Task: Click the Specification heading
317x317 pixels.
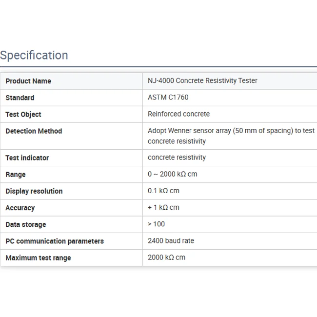Action: point(34,55)
